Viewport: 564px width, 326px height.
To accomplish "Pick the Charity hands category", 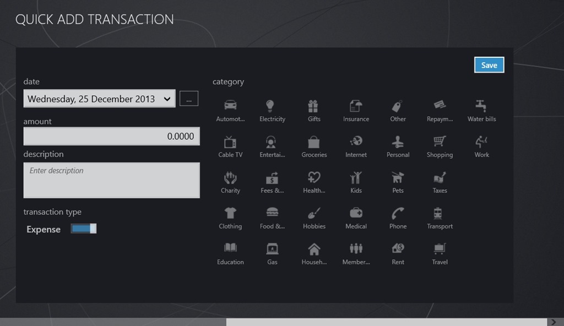I will pyautogui.click(x=230, y=178).
